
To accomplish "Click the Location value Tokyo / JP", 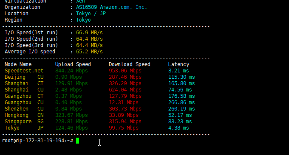I will coord(91,14).
